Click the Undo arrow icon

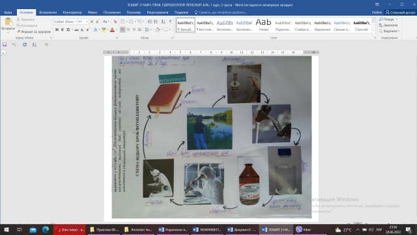click(14, 44)
